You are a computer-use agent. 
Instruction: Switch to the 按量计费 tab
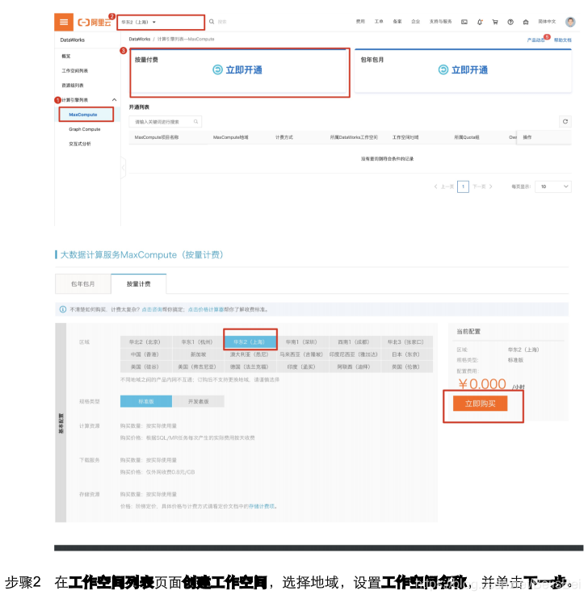(x=138, y=284)
